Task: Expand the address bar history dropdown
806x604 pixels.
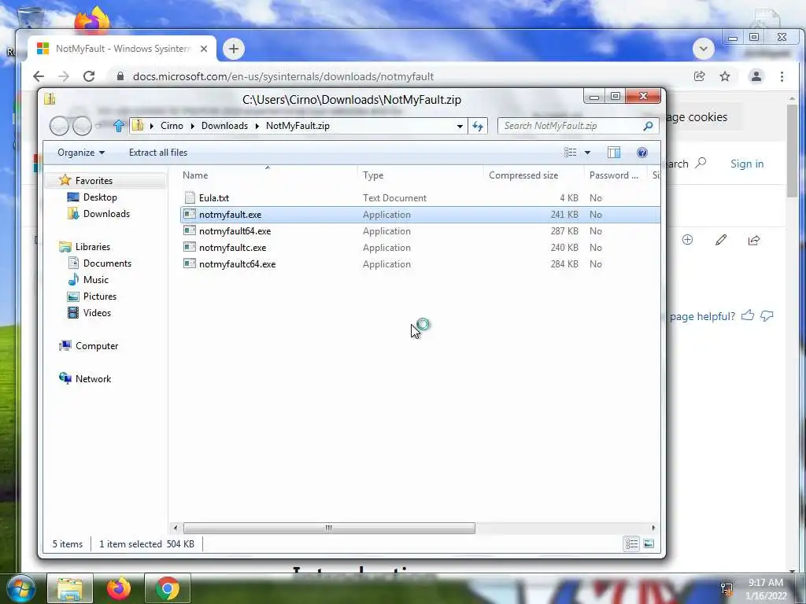Action: click(460, 126)
